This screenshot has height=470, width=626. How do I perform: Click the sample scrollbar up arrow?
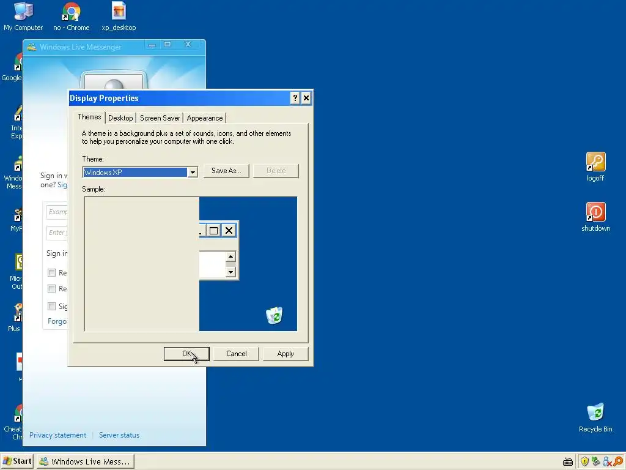[x=230, y=256]
